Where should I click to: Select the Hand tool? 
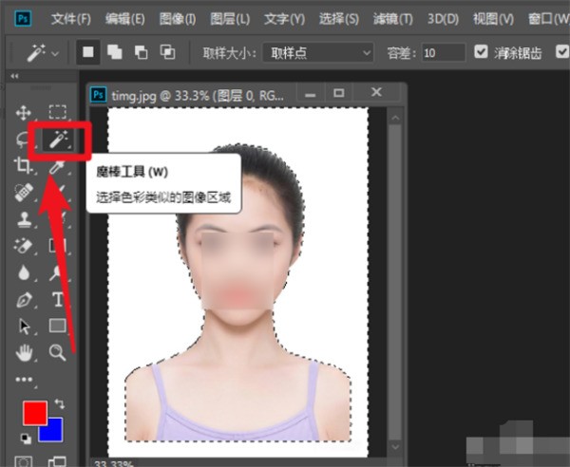[x=25, y=352]
